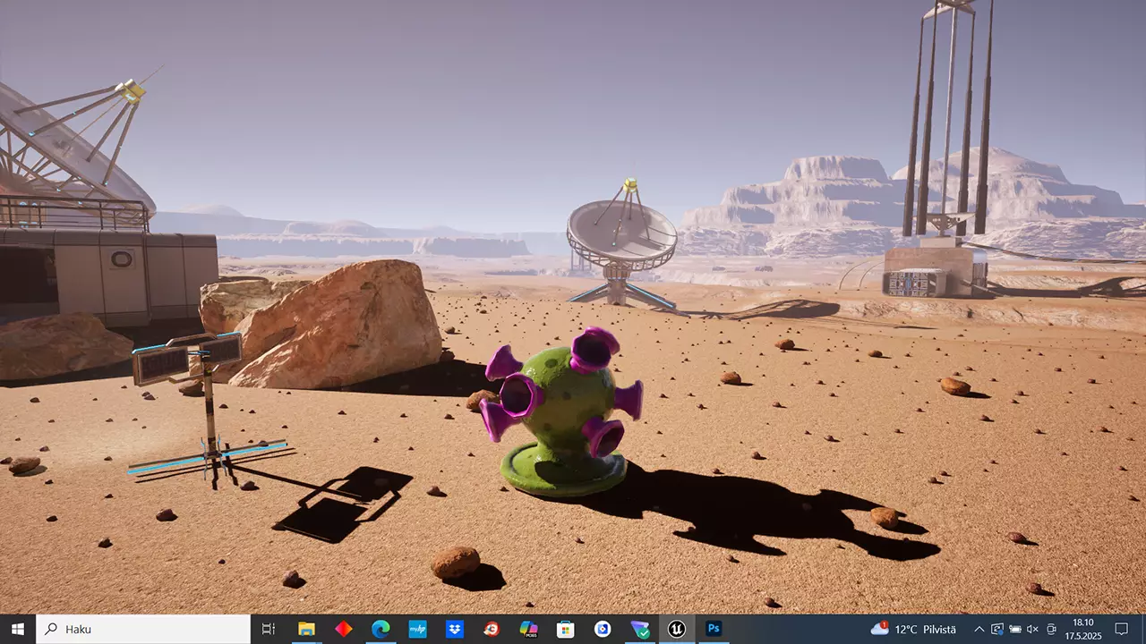Expand the hidden system tray icons
Viewport: 1146px width, 644px height.
point(979,629)
